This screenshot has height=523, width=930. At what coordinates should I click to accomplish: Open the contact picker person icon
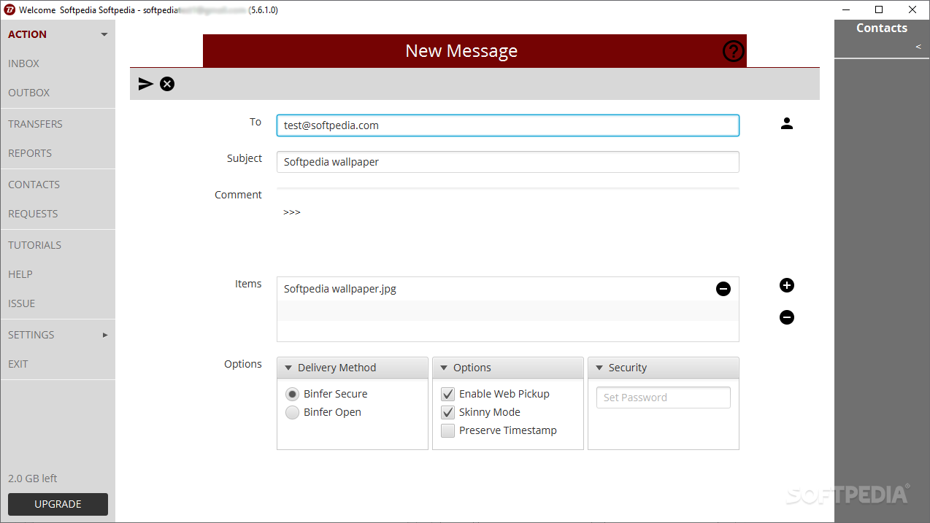[786, 124]
